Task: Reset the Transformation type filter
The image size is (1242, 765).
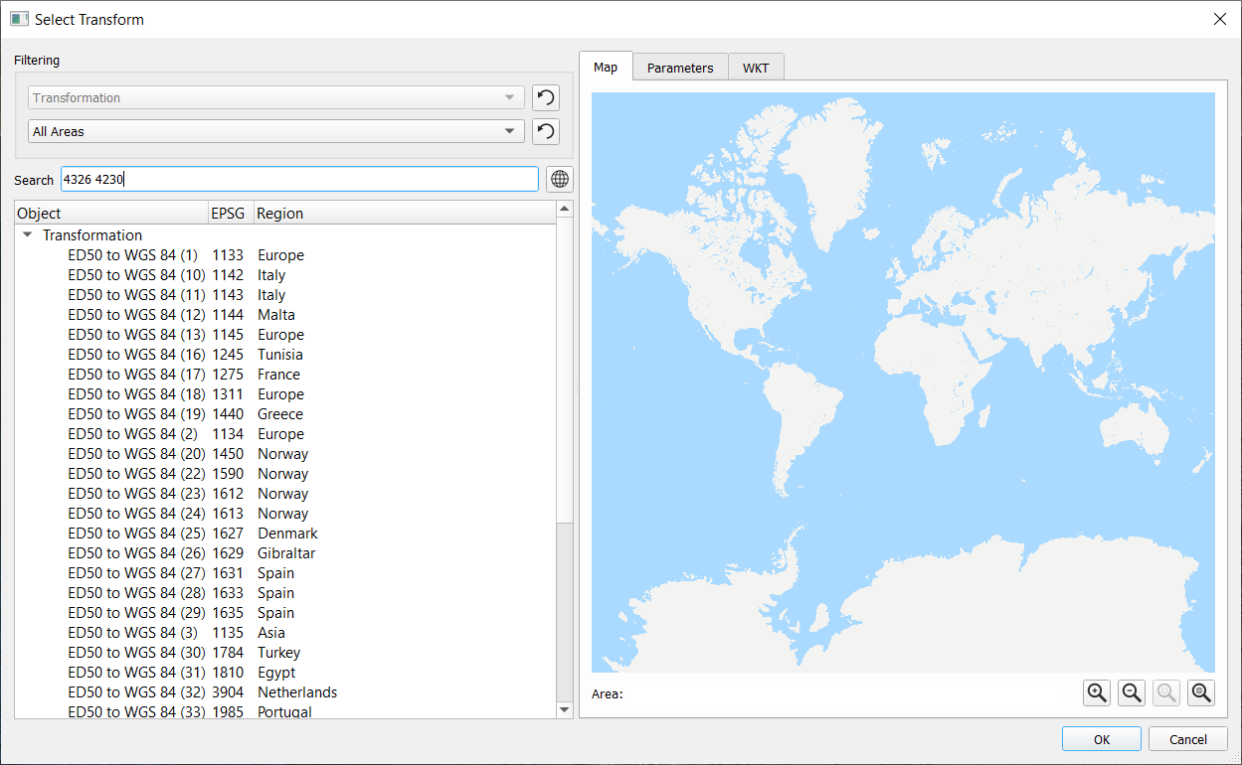Action: tap(545, 97)
